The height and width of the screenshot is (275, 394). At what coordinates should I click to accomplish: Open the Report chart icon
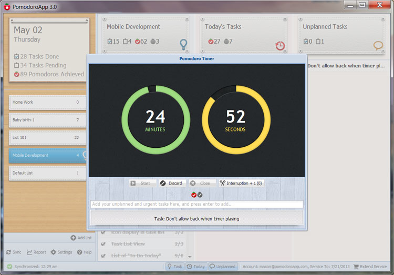pos(29,252)
